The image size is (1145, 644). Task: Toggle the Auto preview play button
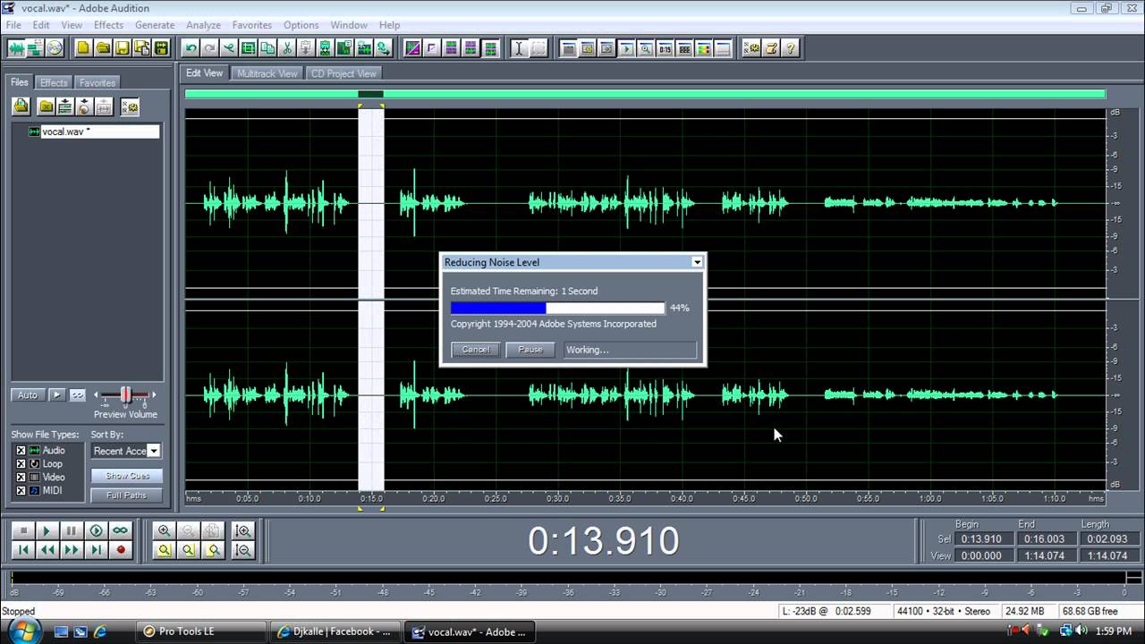pos(28,395)
